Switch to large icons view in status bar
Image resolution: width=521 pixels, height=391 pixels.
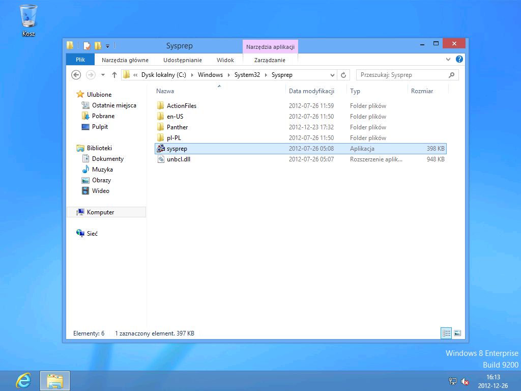point(457,333)
